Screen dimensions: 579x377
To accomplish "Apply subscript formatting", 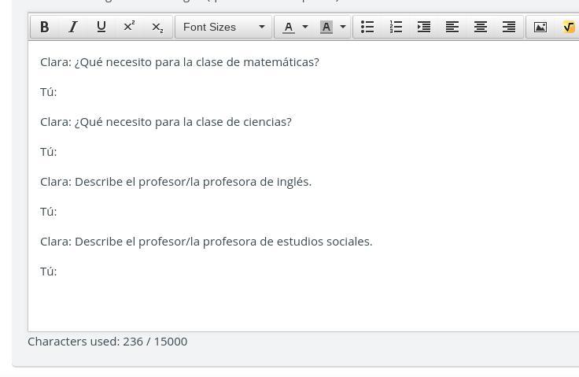I will [157, 27].
